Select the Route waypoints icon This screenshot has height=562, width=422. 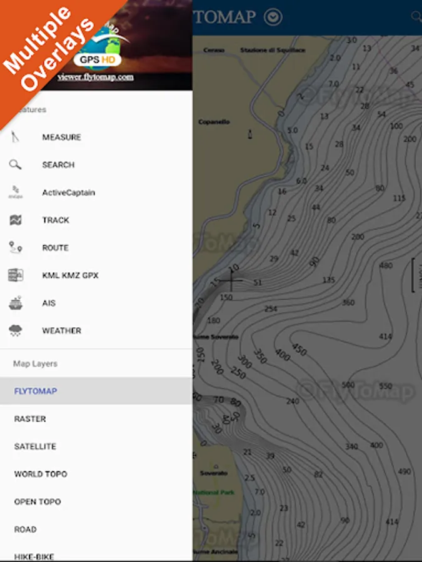pyautogui.click(x=16, y=247)
